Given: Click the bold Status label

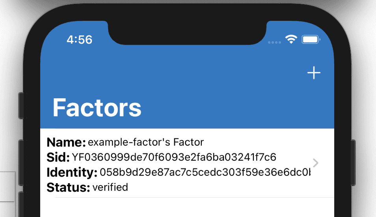Looking at the screenshot, I should [x=68, y=188].
